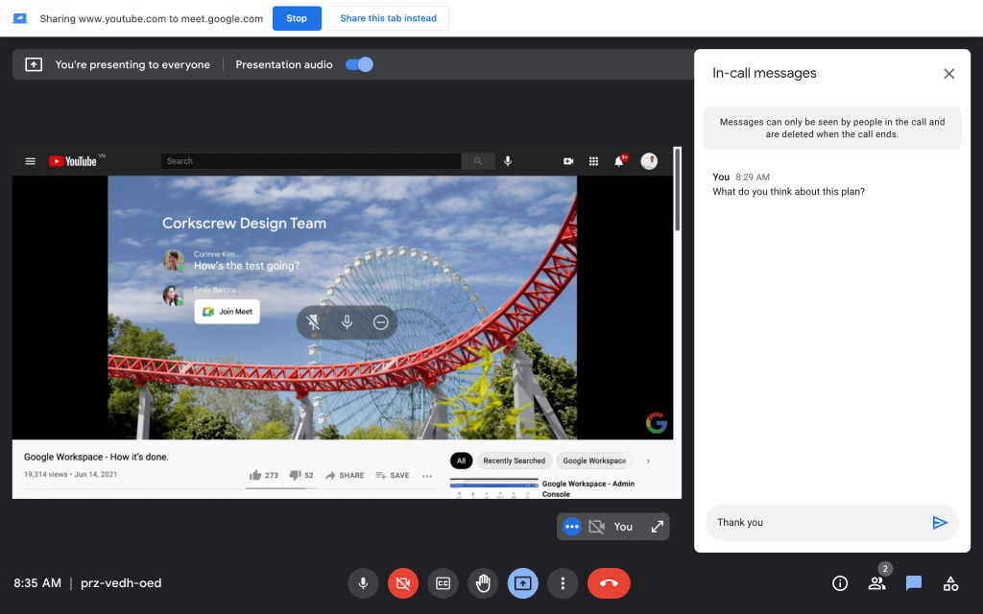
Task: Close the In-call messages panel
Action: tap(948, 74)
